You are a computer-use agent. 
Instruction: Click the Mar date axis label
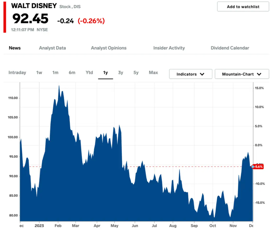[x=75, y=226]
